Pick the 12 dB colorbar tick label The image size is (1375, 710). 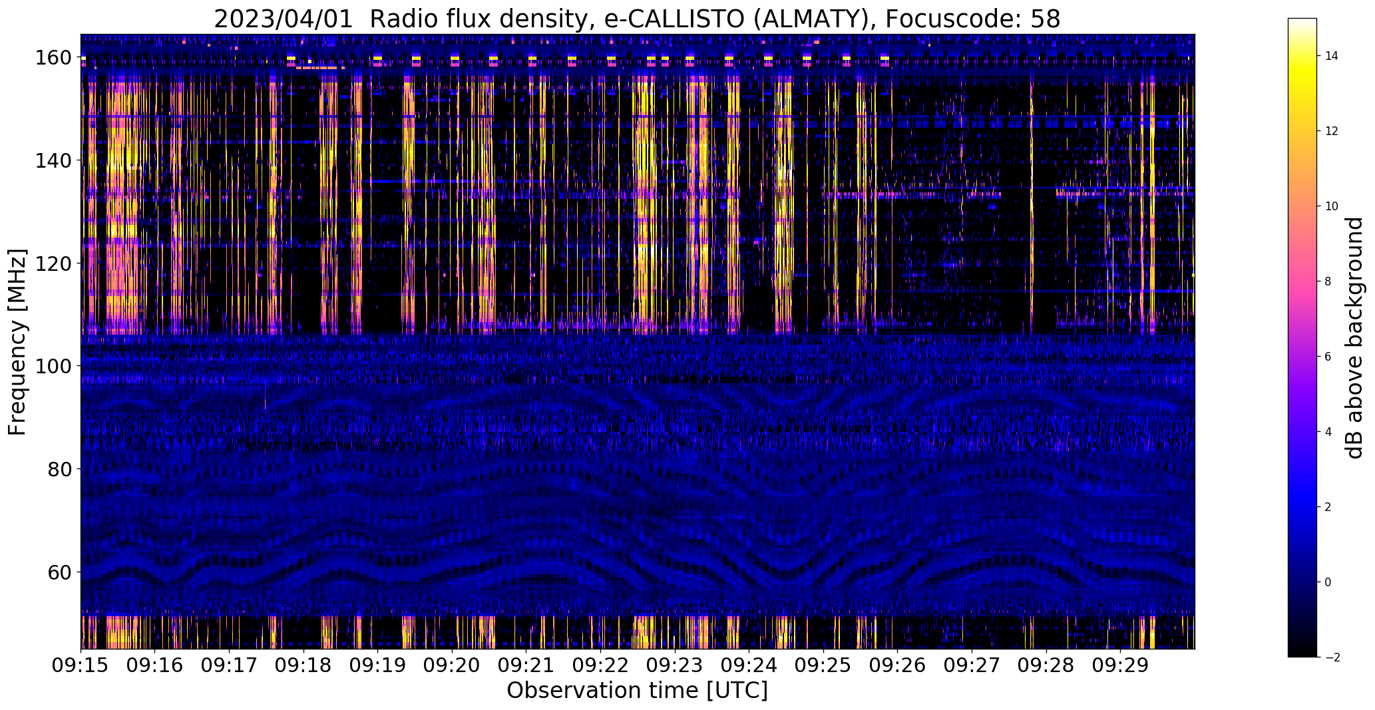pos(1332,131)
